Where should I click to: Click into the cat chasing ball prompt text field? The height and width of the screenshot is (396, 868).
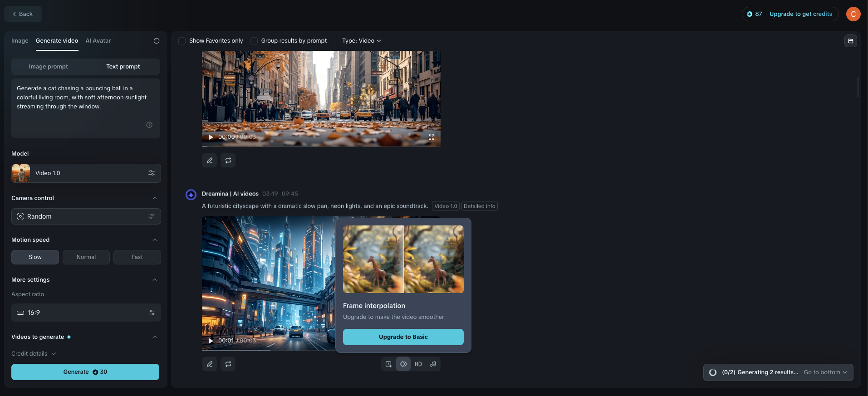86,108
